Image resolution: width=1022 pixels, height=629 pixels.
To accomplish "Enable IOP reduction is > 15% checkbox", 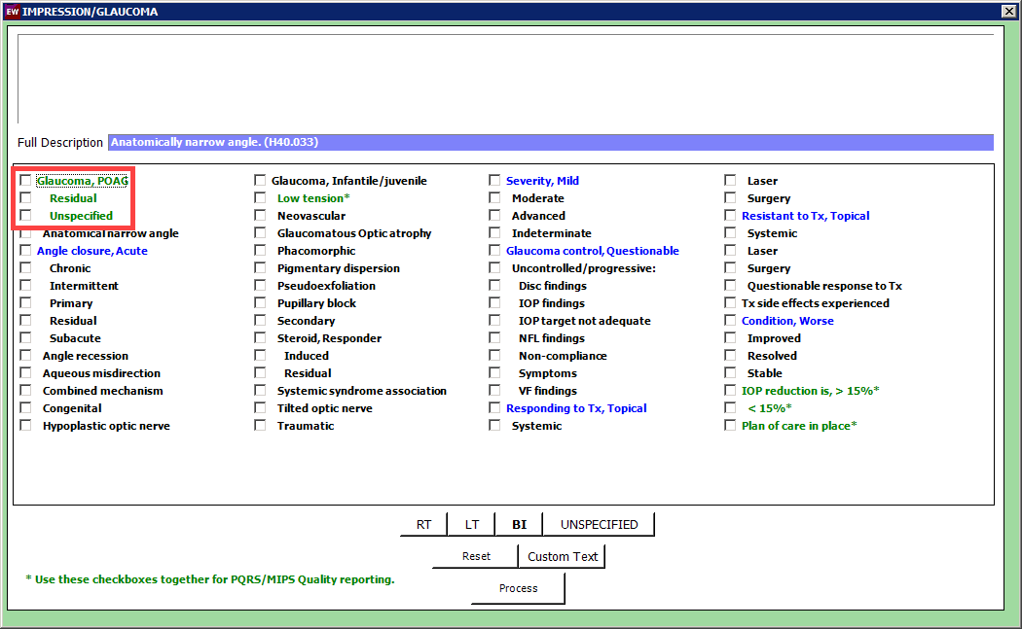I will coord(730,391).
